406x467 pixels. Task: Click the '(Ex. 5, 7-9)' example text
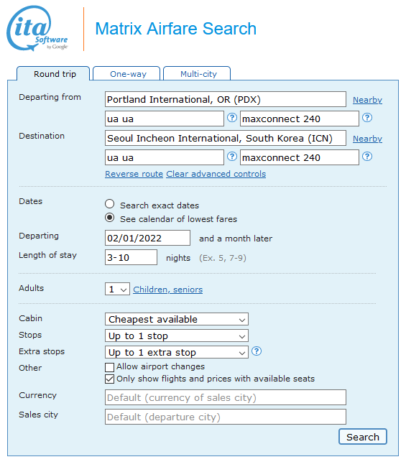223,258
